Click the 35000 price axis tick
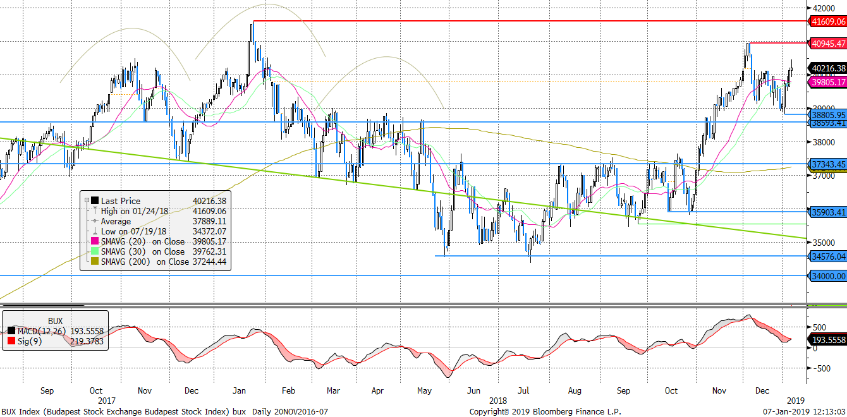The image size is (847, 417). click(x=824, y=242)
